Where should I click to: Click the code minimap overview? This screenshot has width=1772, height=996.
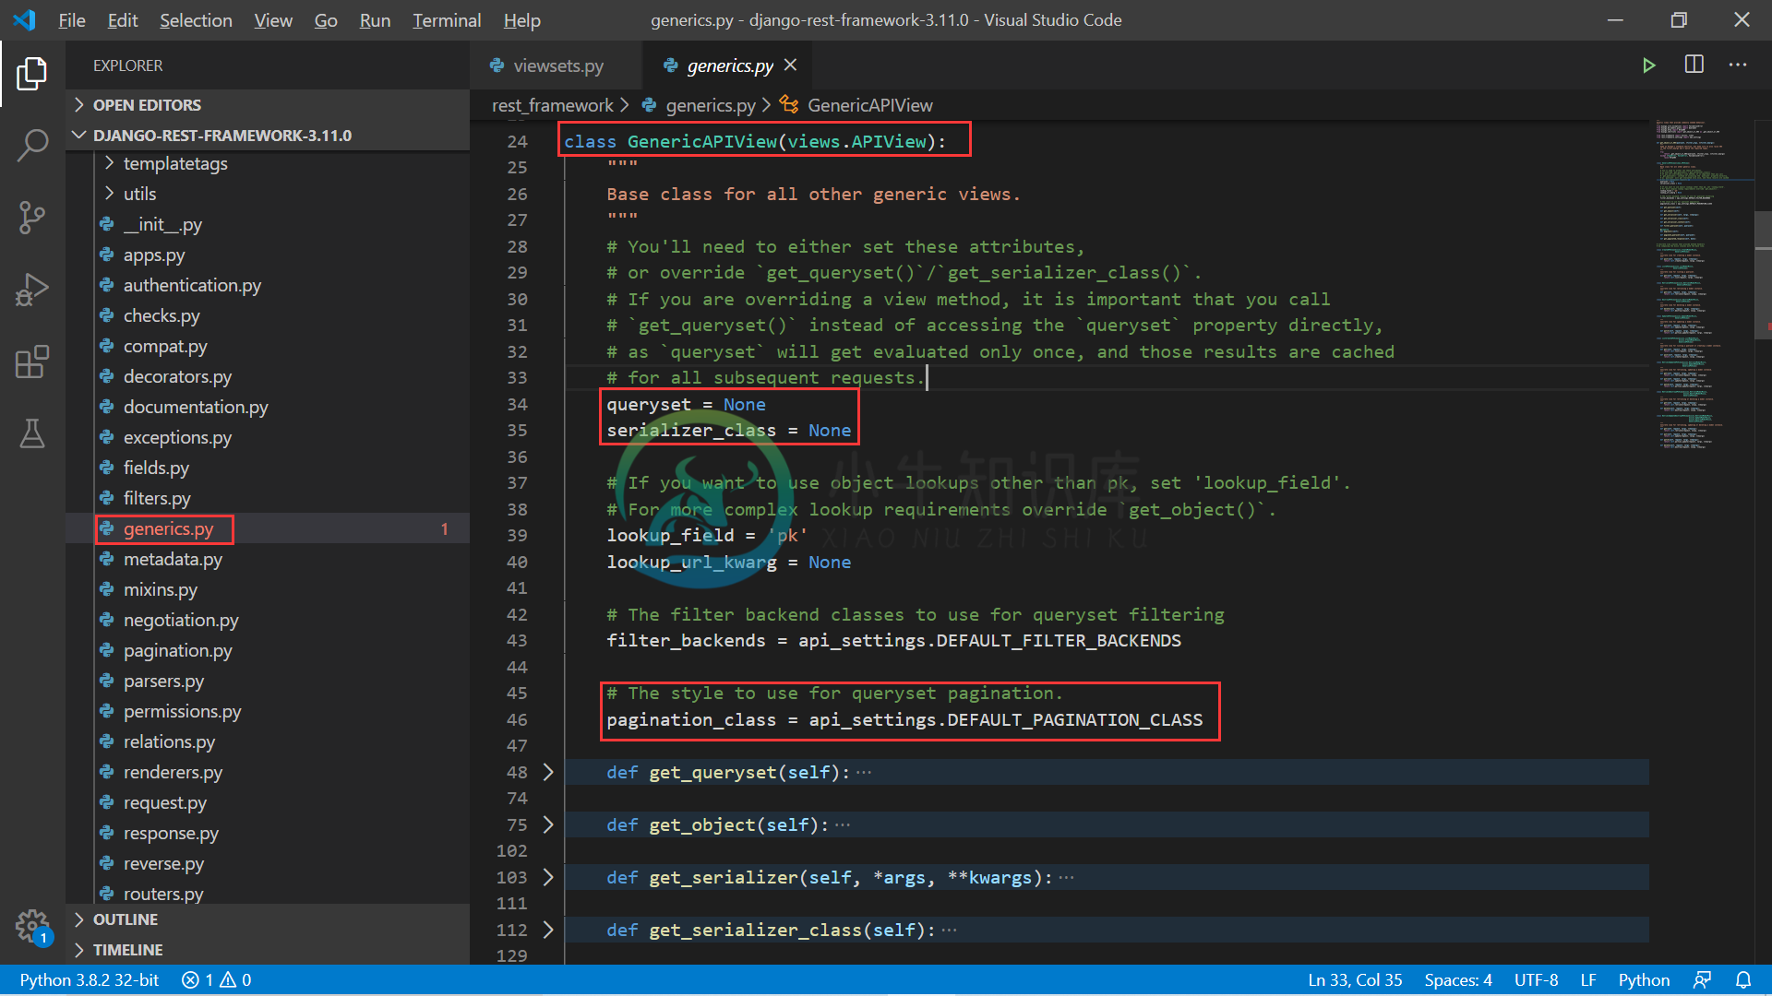tap(1701, 284)
